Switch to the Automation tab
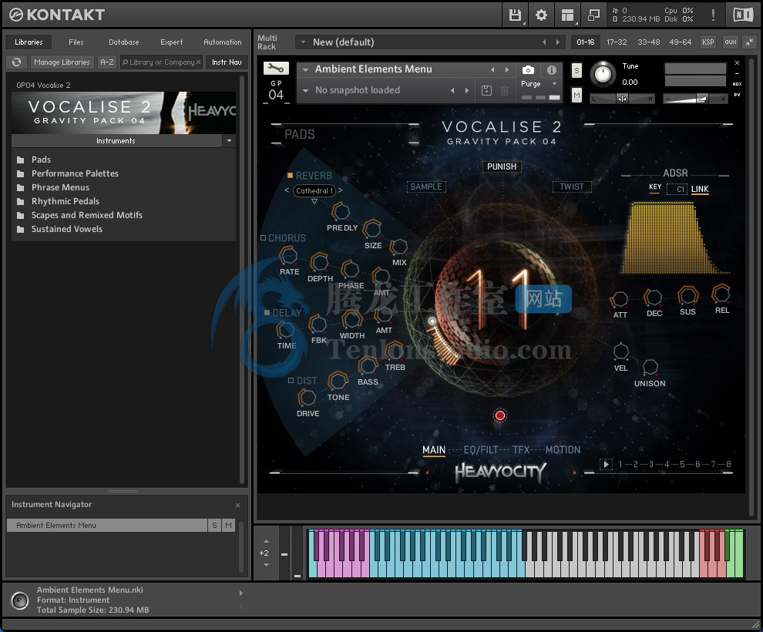The height and width of the screenshot is (632, 763). 223,42
